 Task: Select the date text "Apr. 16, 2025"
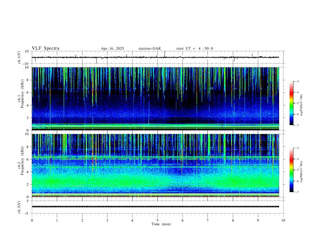coord(112,48)
